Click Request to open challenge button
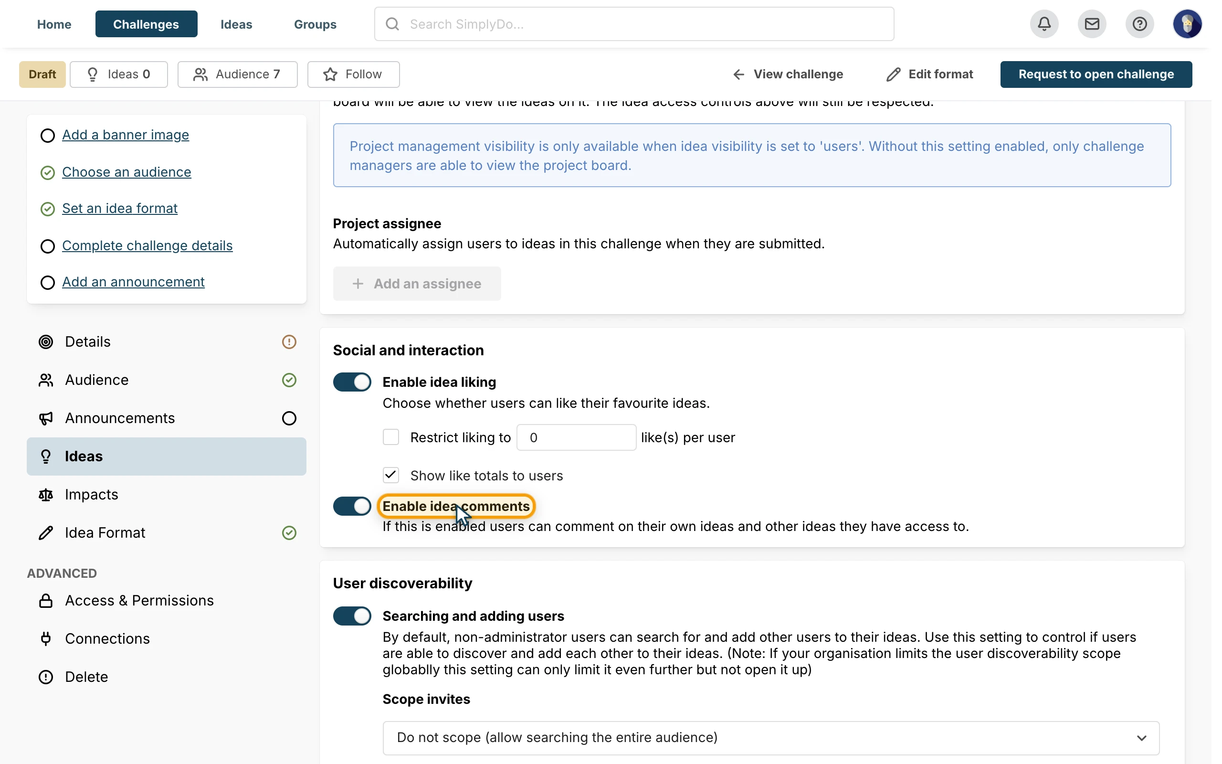Viewport: 1222px width, 764px height. (1096, 74)
